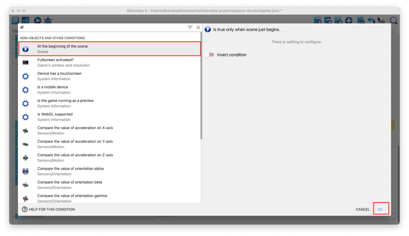Redo the last change
The width and height of the screenshot is (409, 236).
pyautogui.click(x=382, y=20)
